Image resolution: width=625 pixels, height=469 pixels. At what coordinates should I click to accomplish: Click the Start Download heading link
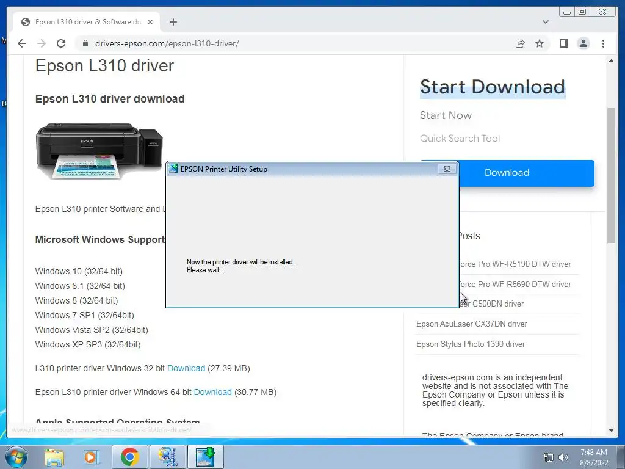[x=493, y=87]
